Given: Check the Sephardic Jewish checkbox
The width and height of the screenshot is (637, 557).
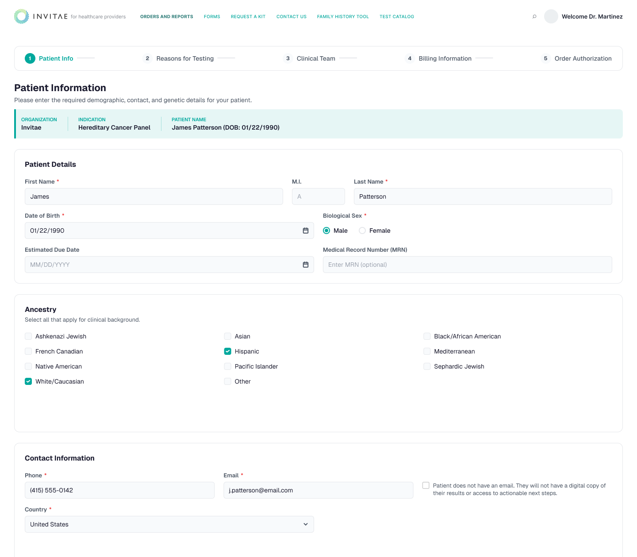Looking at the screenshot, I should point(427,366).
